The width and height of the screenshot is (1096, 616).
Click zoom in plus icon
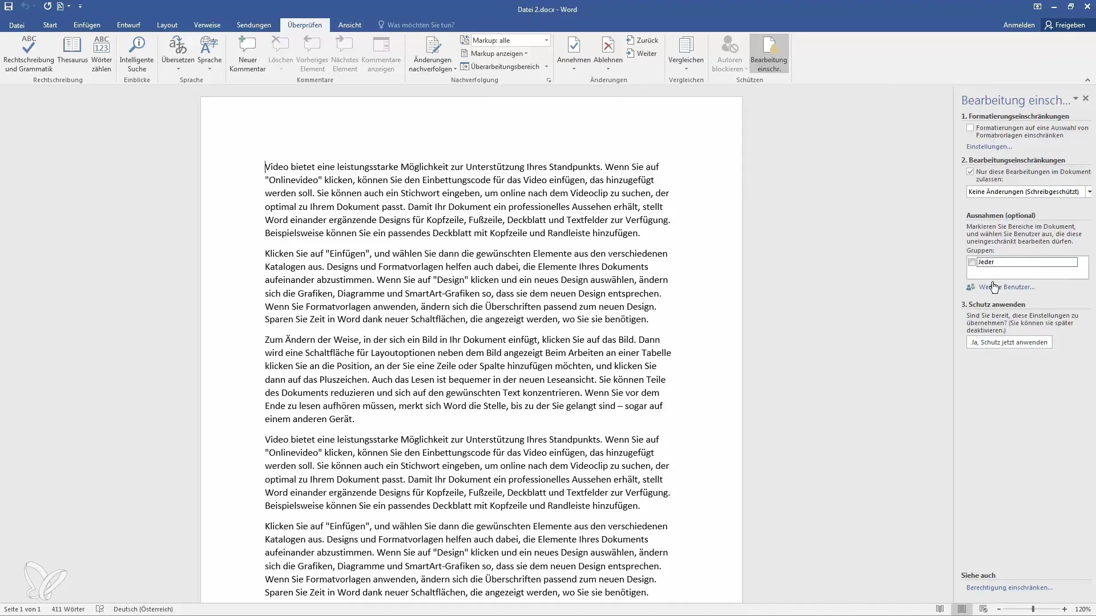point(1065,609)
